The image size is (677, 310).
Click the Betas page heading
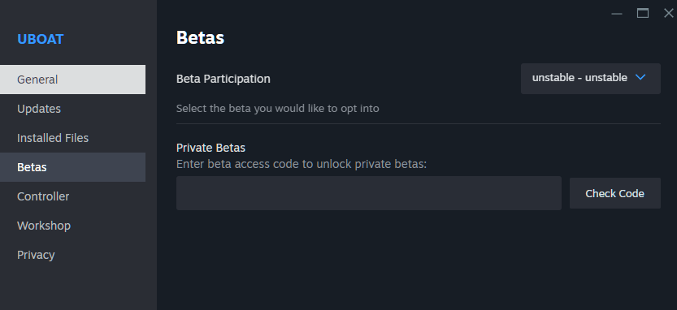[200, 38]
